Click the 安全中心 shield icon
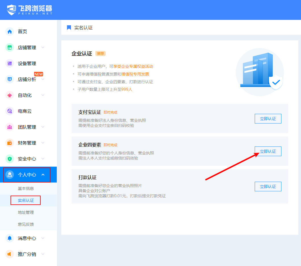The width and height of the screenshot is (301, 266). (10, 159)
